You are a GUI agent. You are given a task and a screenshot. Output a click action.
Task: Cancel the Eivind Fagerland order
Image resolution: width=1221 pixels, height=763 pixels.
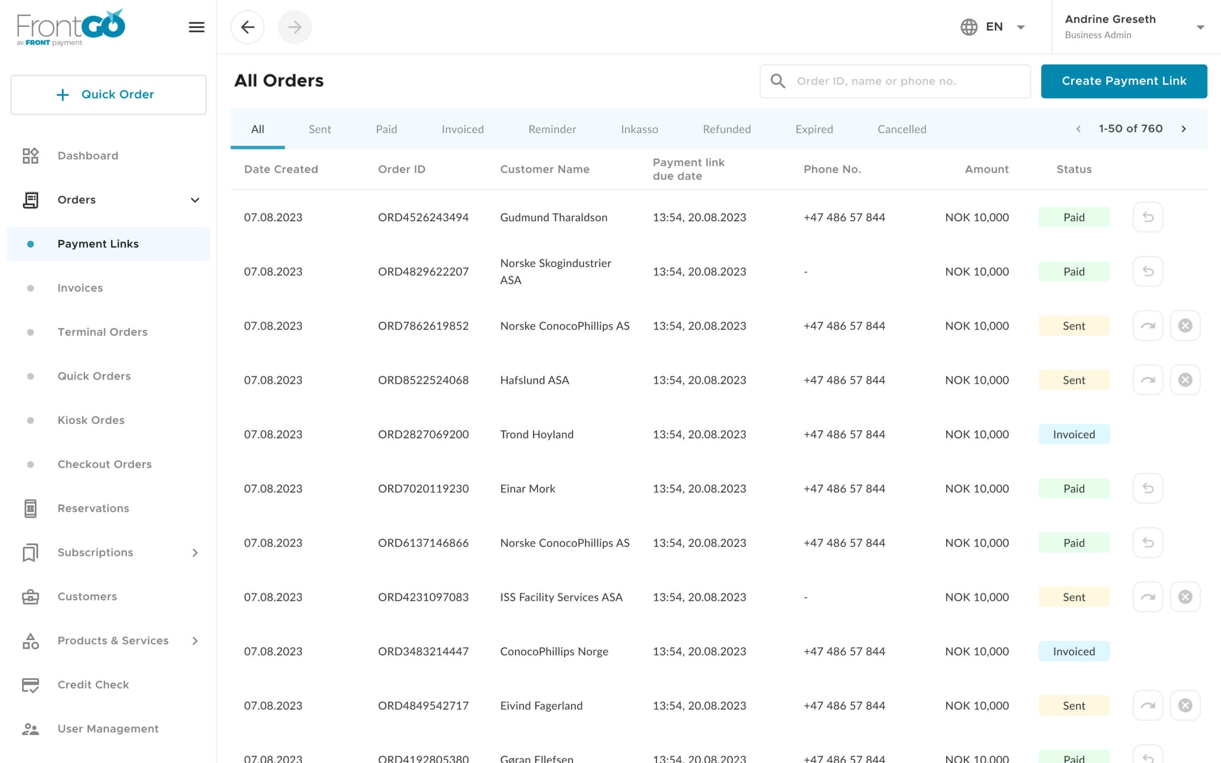click(x=1185, y=705)
